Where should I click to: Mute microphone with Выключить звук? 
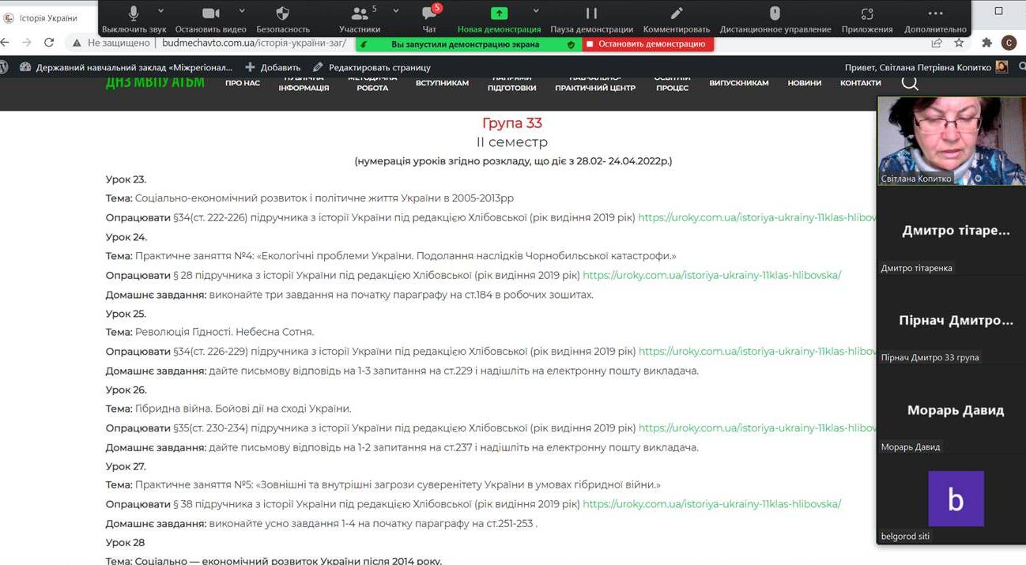[x=134, y=19]
